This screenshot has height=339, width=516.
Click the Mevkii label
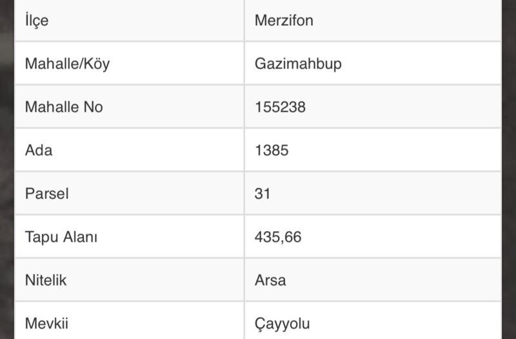[x=45, y=323]
